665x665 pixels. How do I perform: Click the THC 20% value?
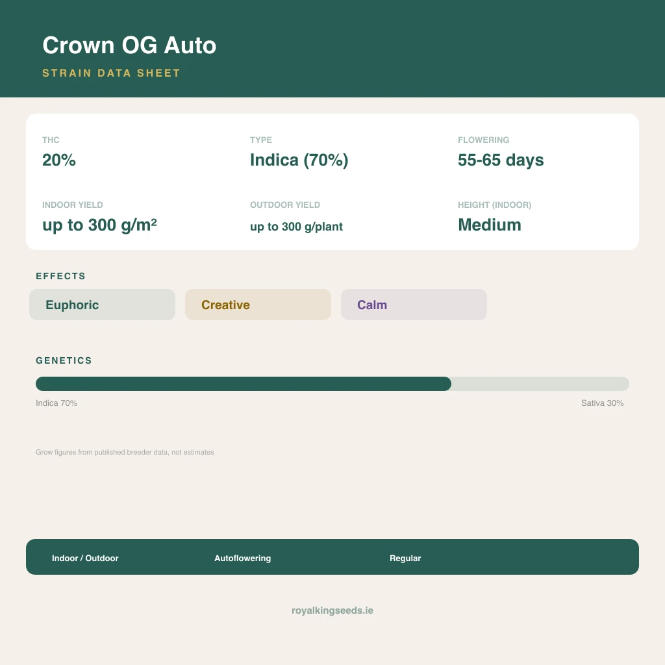click(59, 160)
